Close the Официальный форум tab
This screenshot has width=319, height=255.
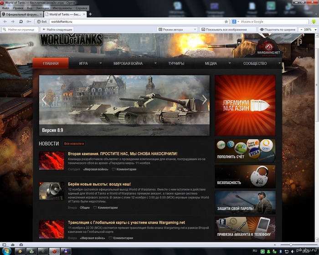tap(41, 14)
